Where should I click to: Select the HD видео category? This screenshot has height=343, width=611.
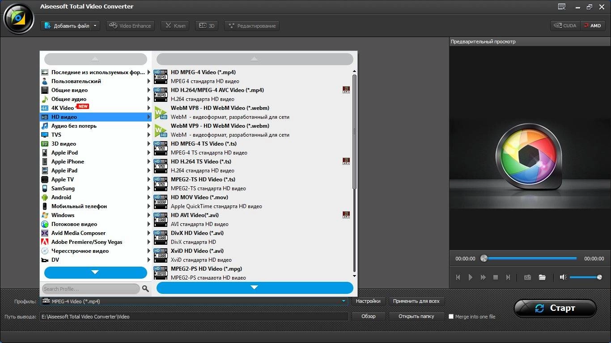96,117
